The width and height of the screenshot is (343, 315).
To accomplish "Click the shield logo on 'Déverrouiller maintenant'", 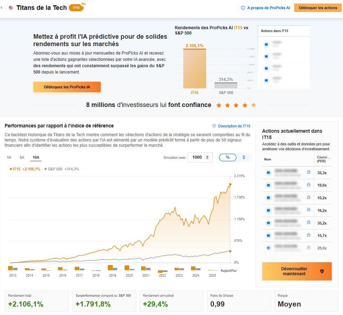I will [x=322, y=271].
